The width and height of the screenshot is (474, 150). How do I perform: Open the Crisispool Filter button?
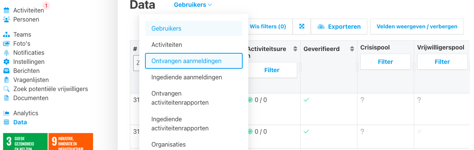coord(385,62)
